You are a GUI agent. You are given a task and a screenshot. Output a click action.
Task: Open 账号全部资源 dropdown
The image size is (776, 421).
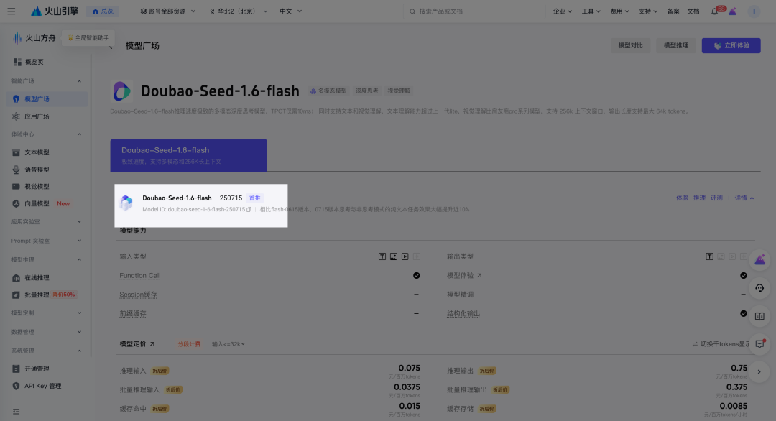(167, 11)
